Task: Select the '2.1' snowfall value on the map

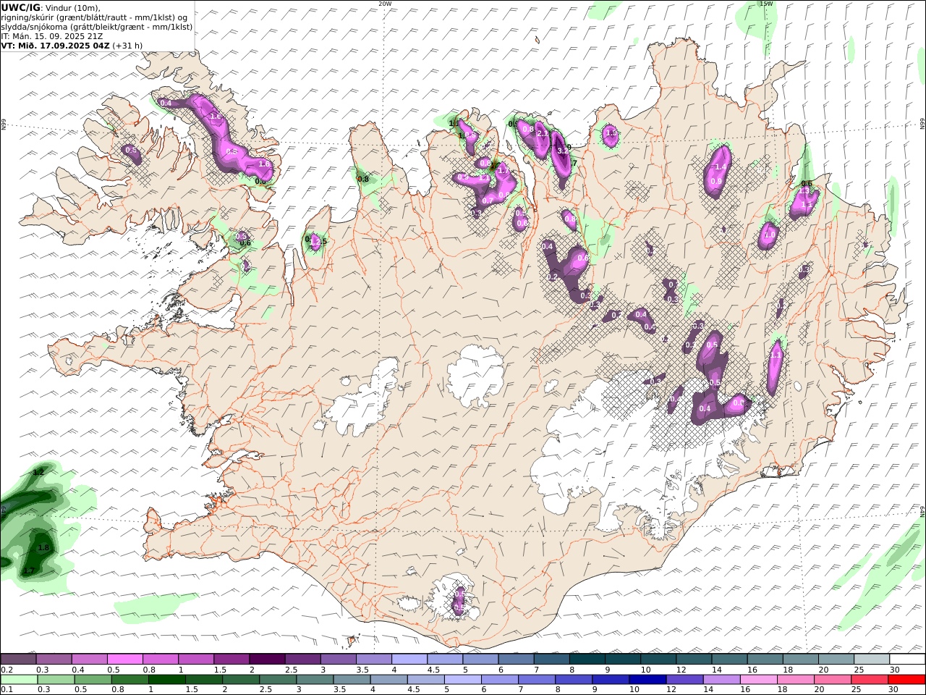Action: pyautogui.click(x=543, y=134)
